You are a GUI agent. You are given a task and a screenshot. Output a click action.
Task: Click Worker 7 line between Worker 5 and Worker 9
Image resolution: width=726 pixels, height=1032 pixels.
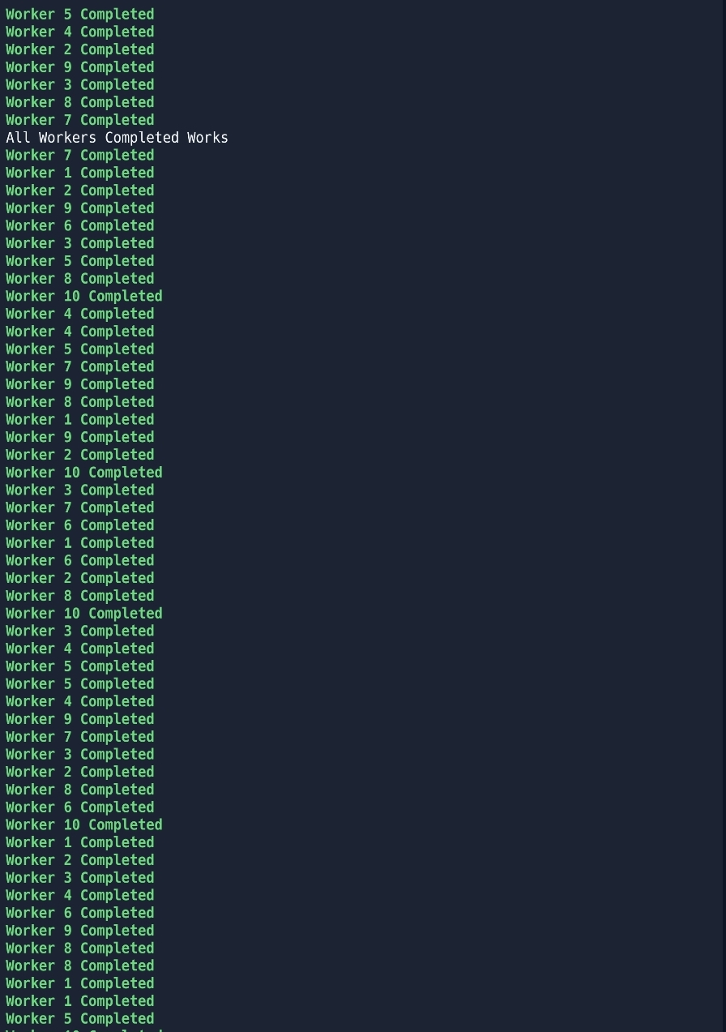(79, 367)
